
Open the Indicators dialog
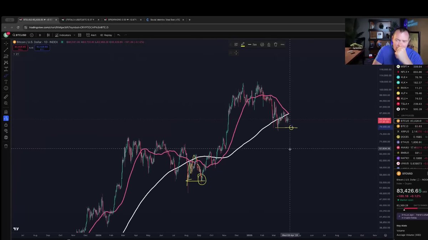[63, 35]
